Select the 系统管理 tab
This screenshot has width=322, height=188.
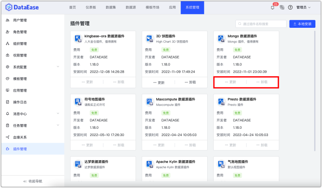(192, 8)
